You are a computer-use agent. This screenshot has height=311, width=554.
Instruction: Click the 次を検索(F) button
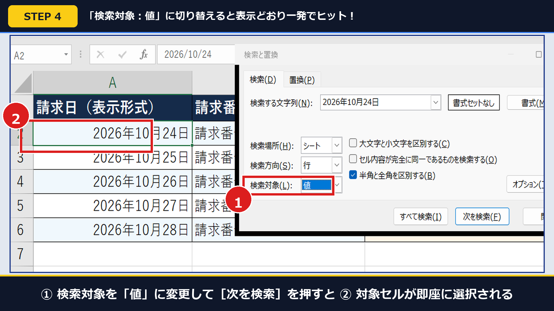coord(482,216)
